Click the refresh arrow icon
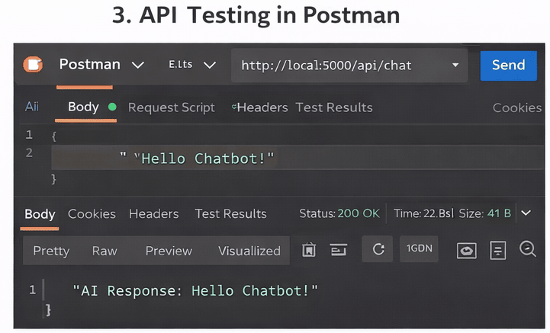The height and width of the screenshot is (333, 550). (378, 249)
